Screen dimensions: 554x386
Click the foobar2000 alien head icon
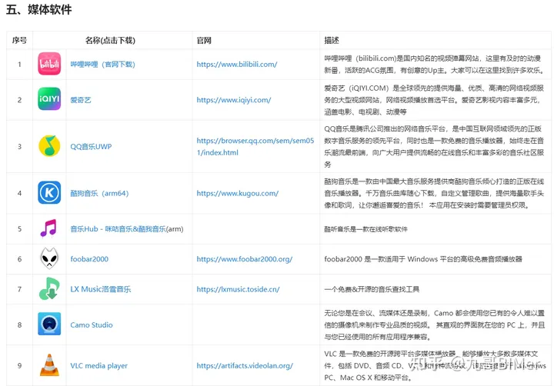tap(49, 258)
